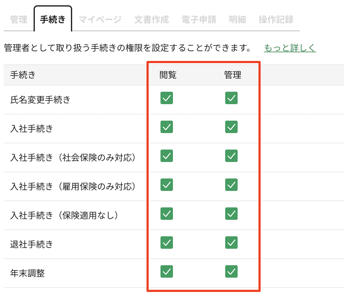Open the 電子申請 tab
Image resolution: width=344 pixels, height=296 pixels.
[x=199, y=20]
